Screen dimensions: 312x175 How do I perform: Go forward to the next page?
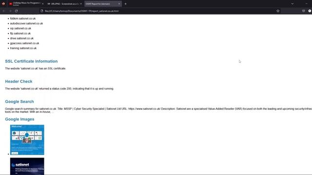coord(10,11)
